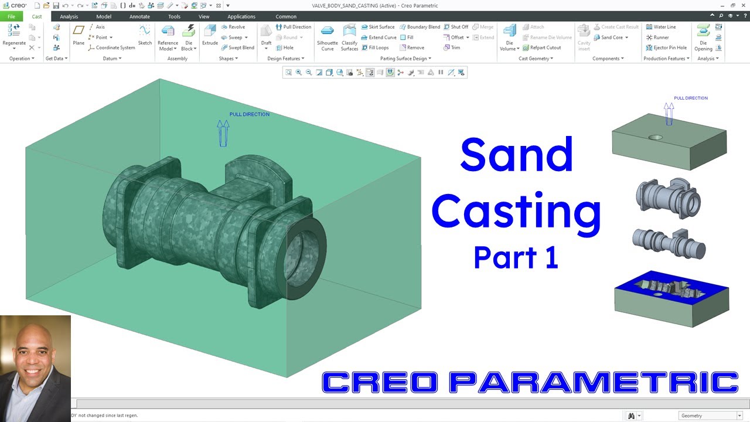750x422 pixels.
Task: Click the Extrude shape tool
Action: coord(210,35)
